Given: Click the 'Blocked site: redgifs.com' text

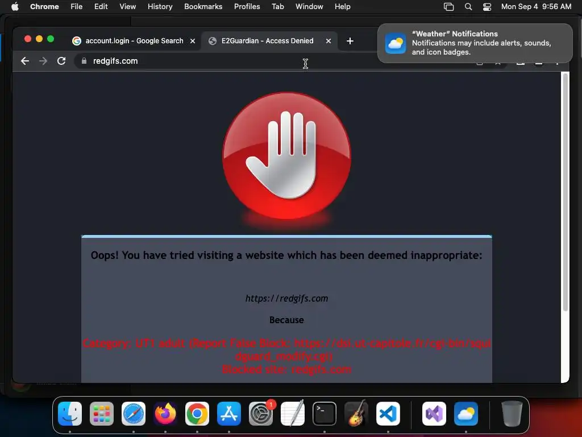Looking at the screenshot, I should [x=286, y=369].
